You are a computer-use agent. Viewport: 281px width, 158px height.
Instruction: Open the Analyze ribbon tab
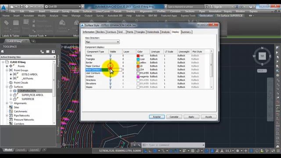[x=54, y=16]
